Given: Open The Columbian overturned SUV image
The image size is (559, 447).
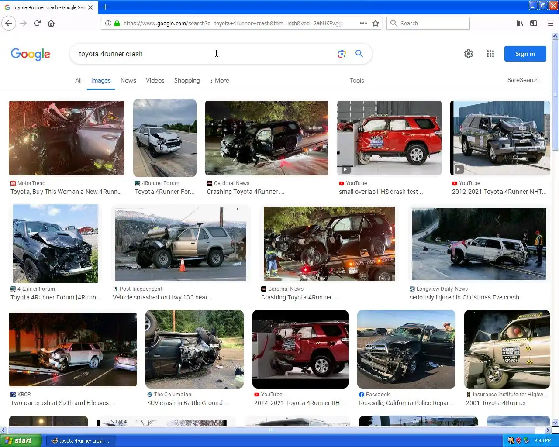Looking at the screenshot, I should point(194,349).
